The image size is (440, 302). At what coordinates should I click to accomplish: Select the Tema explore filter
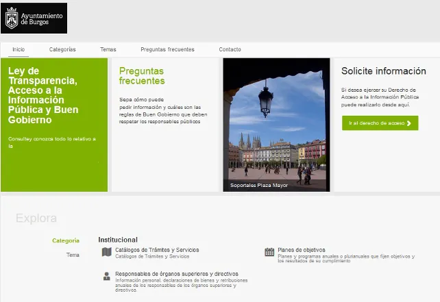click(x=73, y=255)
